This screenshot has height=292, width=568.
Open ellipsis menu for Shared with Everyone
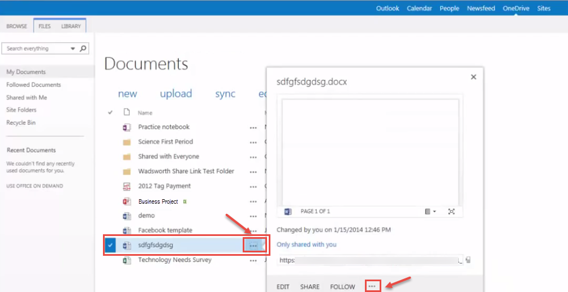(x=253, y=157)
